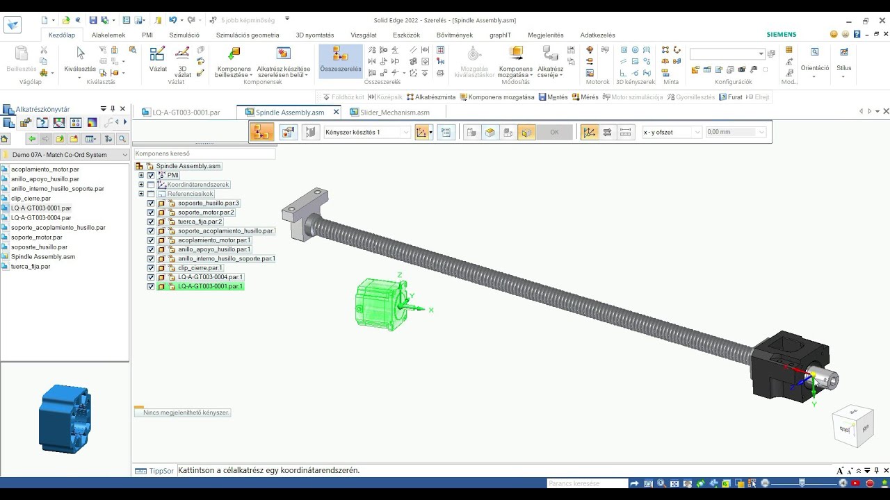Expand the Koordinátarendszerek tree node
The image size is (890, 500).
coord(141,185)
